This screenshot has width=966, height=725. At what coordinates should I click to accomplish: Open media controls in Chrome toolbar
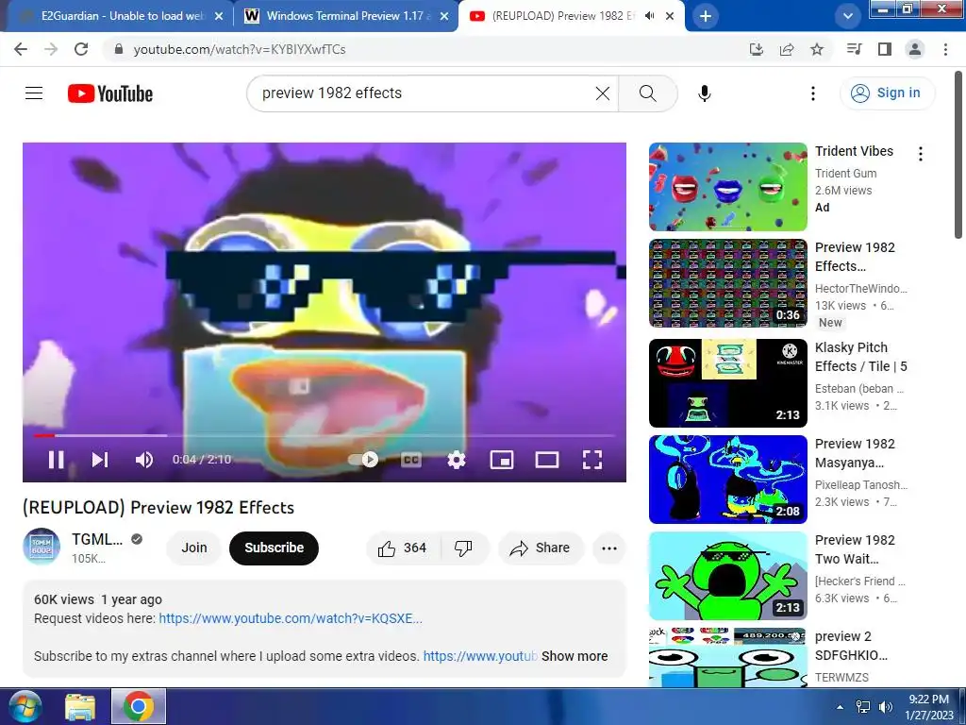[x=854, y=49]
